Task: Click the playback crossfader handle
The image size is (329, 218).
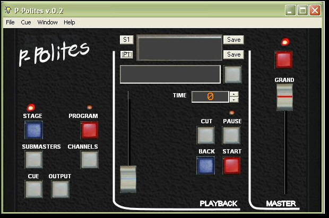Action: click(128, 179)
